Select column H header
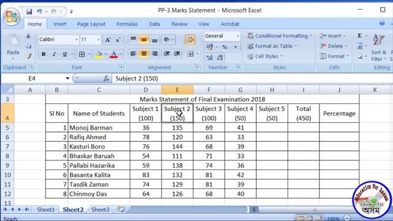393x221 pixels. [x=272, y=90]
